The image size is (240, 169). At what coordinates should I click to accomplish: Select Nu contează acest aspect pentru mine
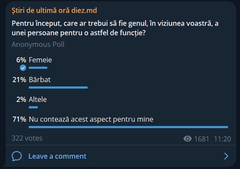[91, 119]
